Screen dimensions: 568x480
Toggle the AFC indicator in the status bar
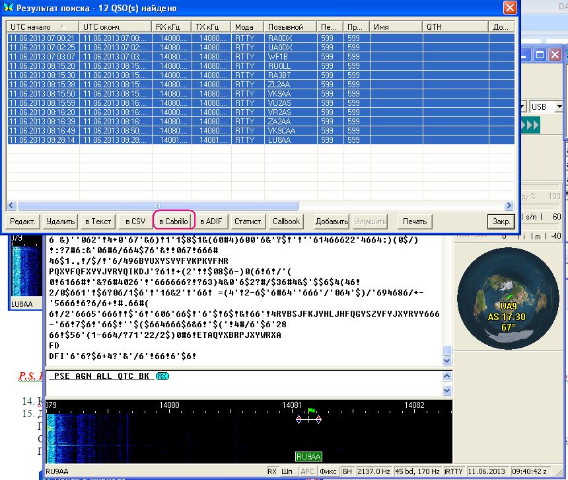307,471
